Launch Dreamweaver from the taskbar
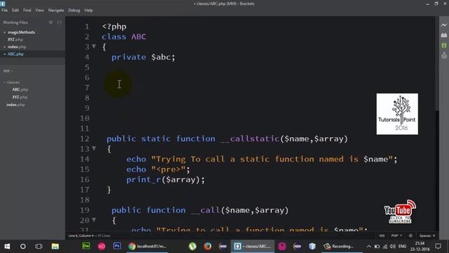 pyautogui.click(x=86, y=246)
